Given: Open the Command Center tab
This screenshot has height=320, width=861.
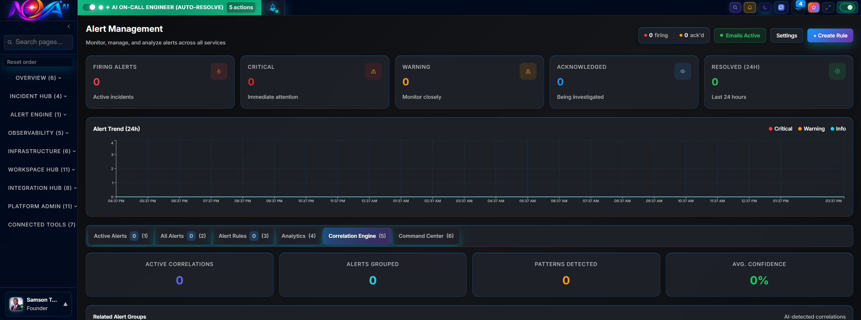Looking at the screenshot, I should (x=425, y=236).
